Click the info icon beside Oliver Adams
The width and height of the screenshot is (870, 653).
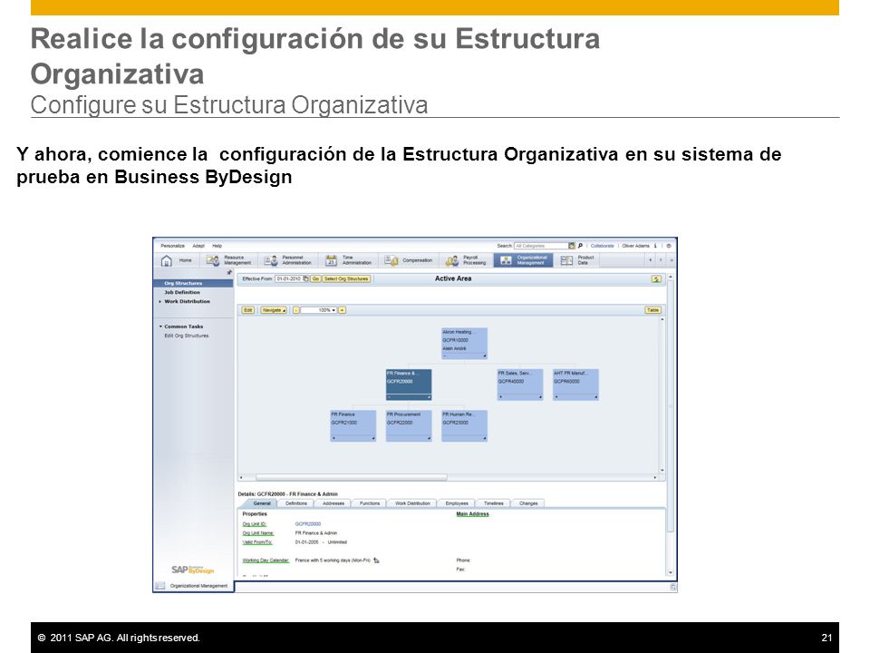point(655,246)
